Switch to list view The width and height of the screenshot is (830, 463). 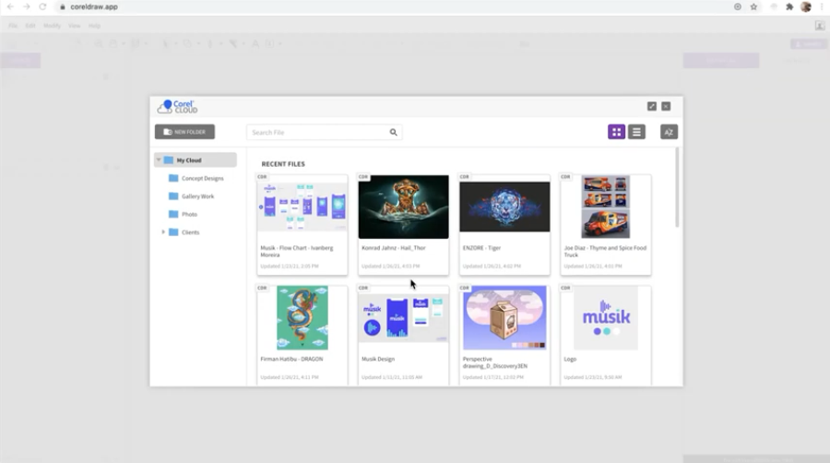(636, 132)
